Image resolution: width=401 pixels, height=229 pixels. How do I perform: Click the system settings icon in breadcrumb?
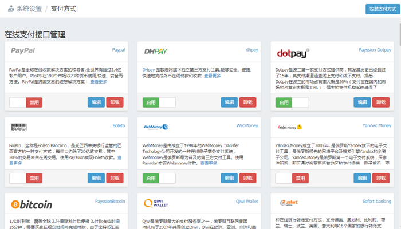point(11,9)
